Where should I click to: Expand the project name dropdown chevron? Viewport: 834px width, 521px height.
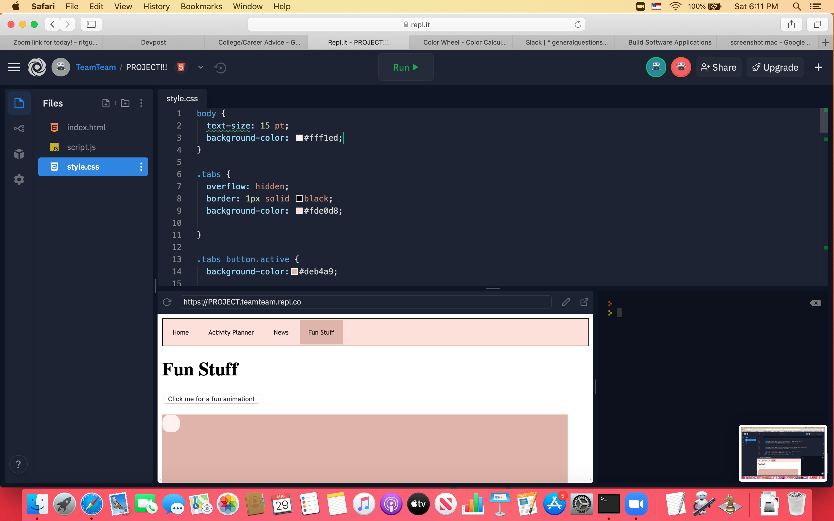click(201, 67)
